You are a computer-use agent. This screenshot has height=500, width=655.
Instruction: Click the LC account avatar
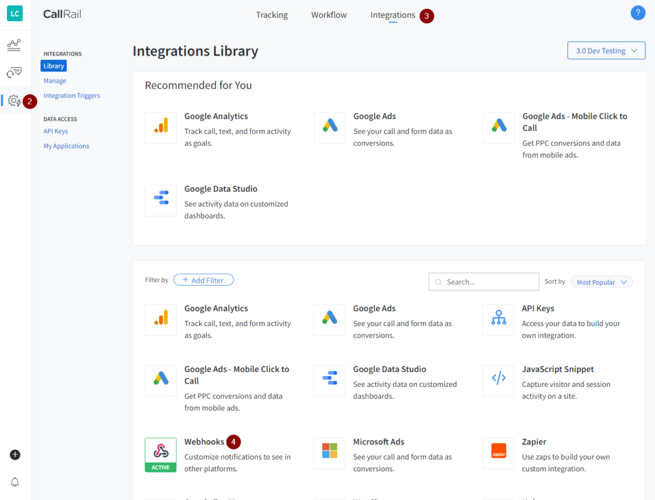pos(15,13)
